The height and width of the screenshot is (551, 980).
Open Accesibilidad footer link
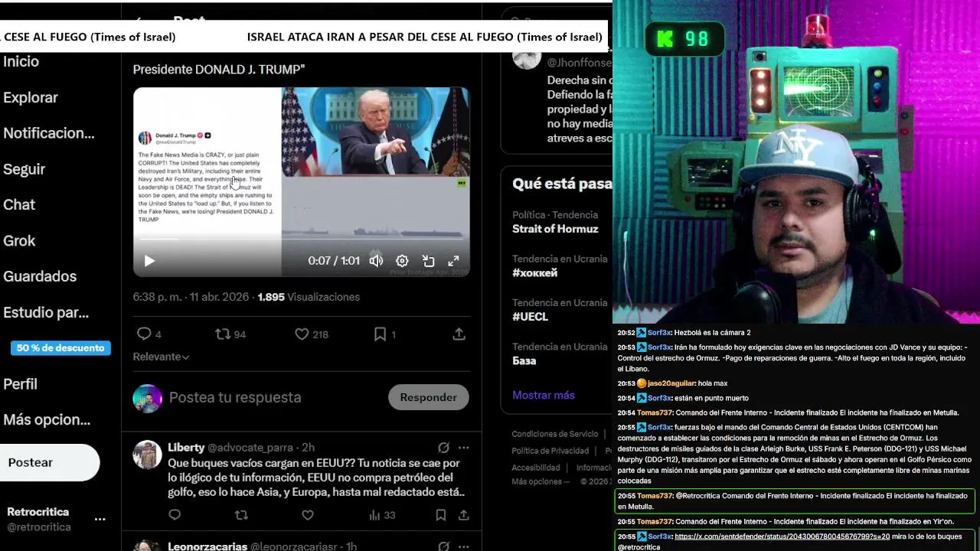pos(536,468)
